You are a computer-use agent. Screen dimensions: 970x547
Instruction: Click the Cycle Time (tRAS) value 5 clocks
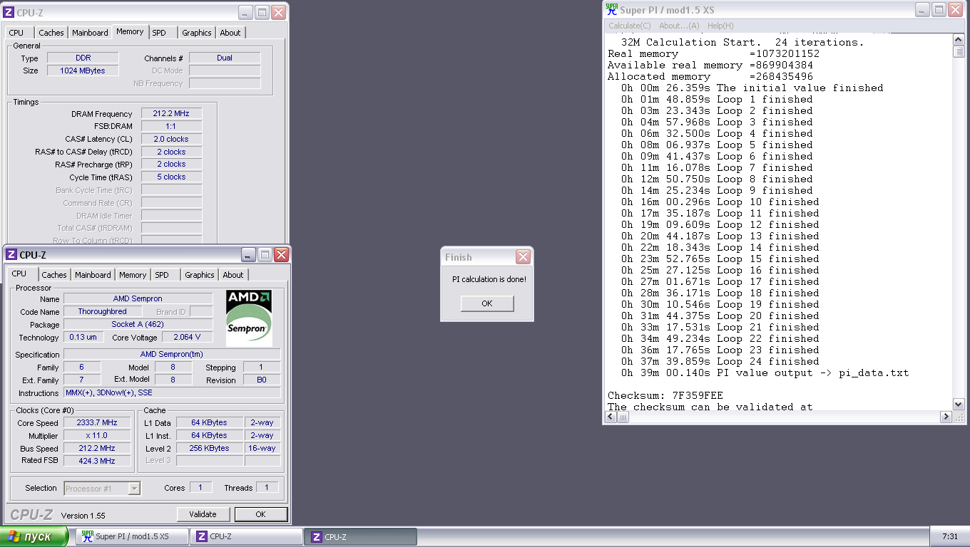click(x=171, y=177)
